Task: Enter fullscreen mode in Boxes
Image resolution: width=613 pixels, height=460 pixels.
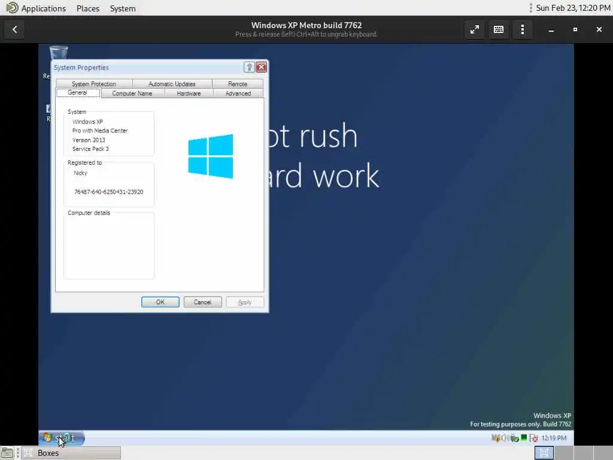Action: coord(475,29)
